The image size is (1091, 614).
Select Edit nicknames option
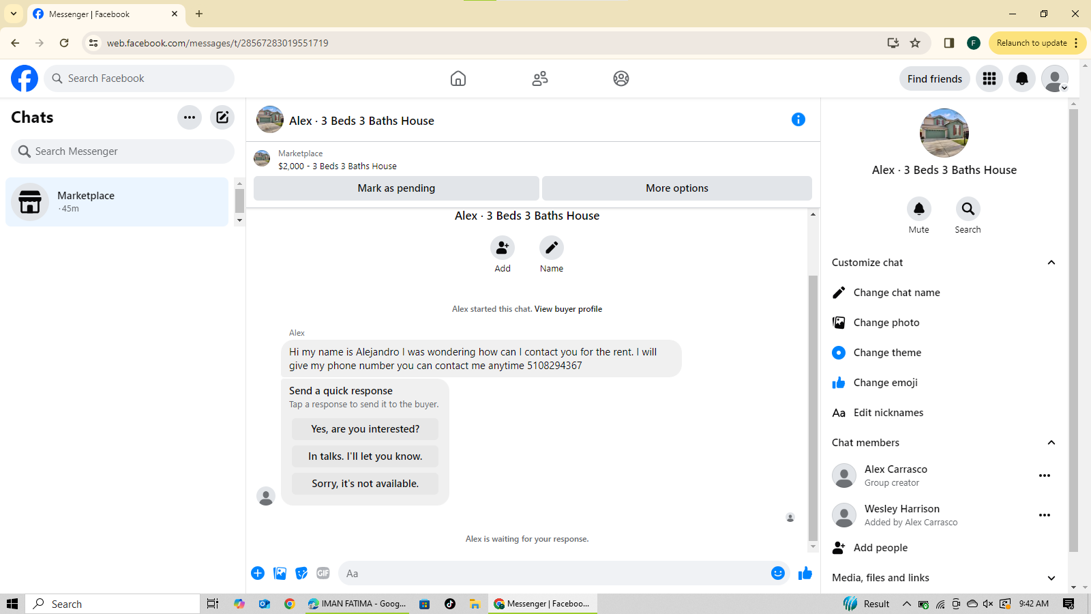pos(944,413)
